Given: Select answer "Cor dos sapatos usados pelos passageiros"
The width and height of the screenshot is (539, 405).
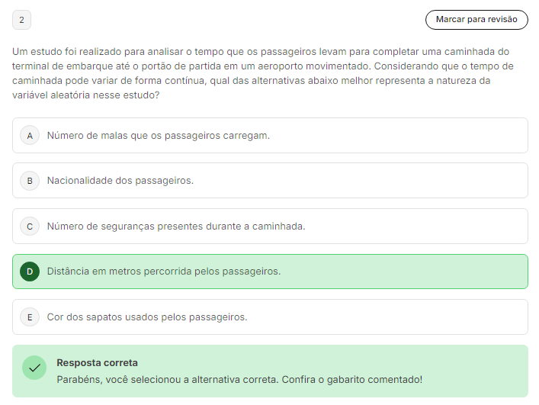Looking at the screenshot, I should 147,317.
